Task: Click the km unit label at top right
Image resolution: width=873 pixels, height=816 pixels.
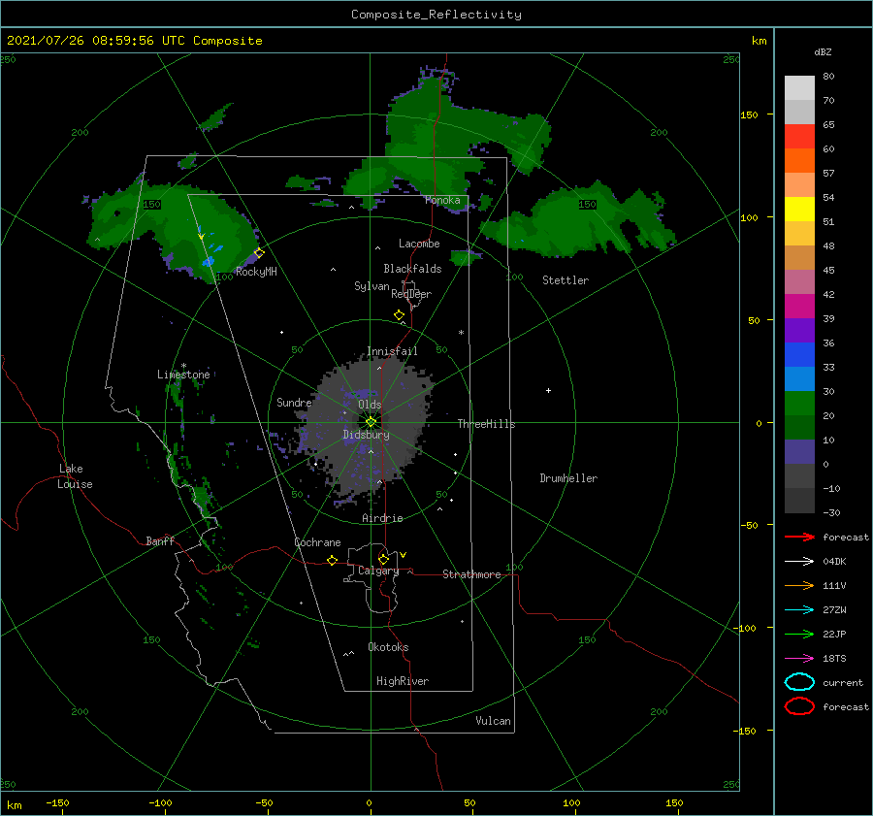Action: coord(760,41)
